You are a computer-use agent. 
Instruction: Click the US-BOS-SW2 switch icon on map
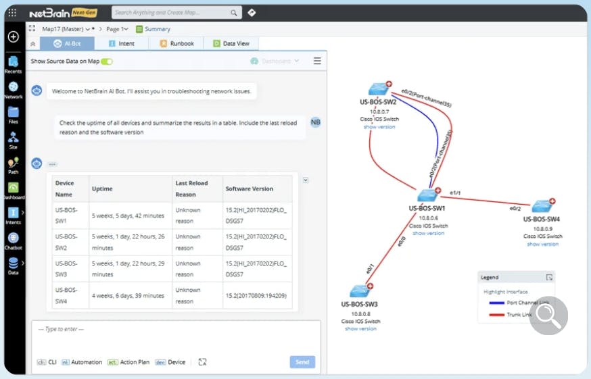pyautogui.click(x=379, y=89)
